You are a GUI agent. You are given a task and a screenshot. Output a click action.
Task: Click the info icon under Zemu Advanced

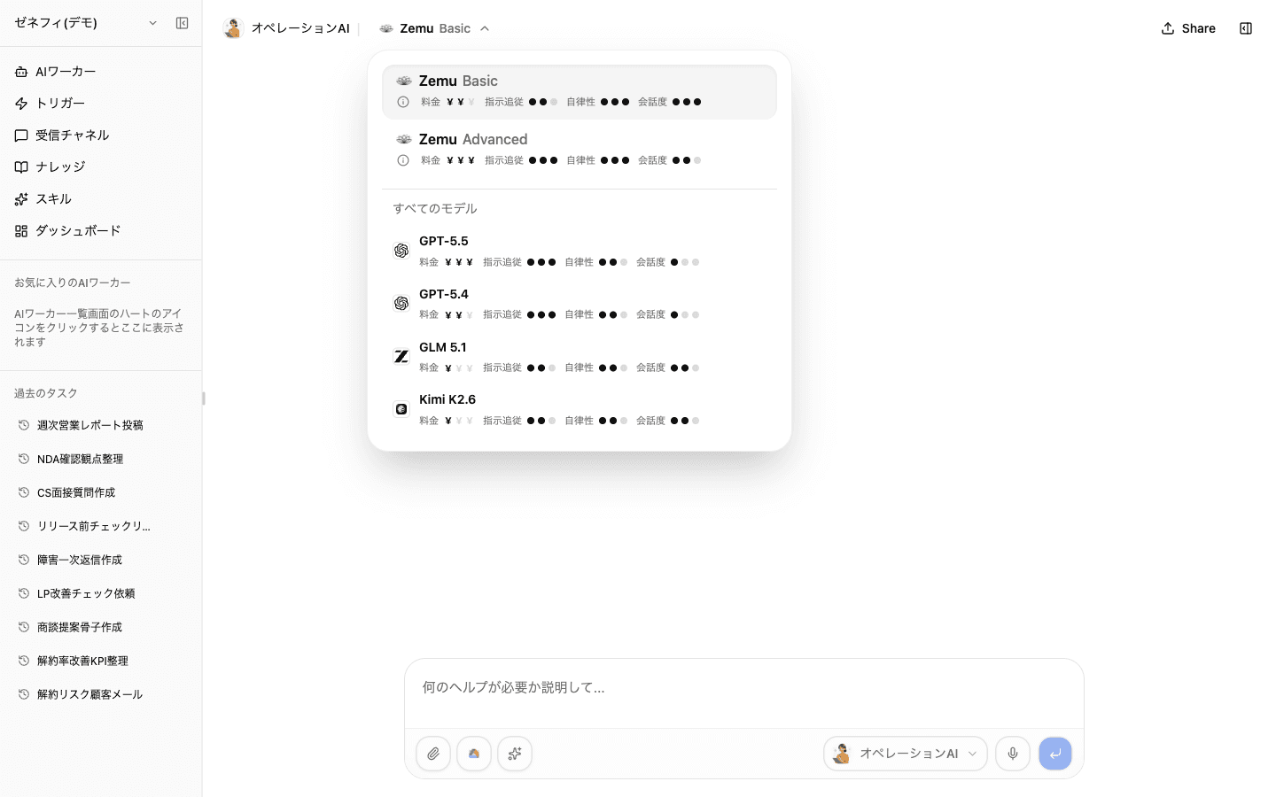pyautogui.click(x=403, y=160)
